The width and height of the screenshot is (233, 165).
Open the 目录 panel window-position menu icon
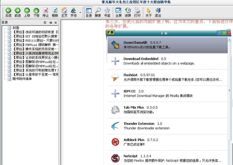click(45, 22)
